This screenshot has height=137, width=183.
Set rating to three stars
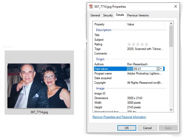point(138,44)
